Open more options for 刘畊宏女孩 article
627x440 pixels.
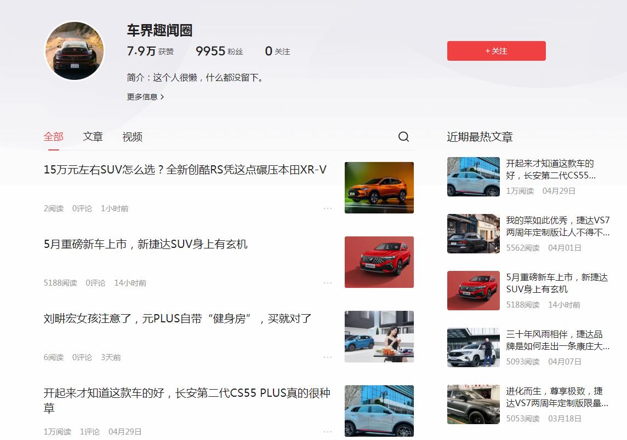pyautogui.click(x=328, y=357)
